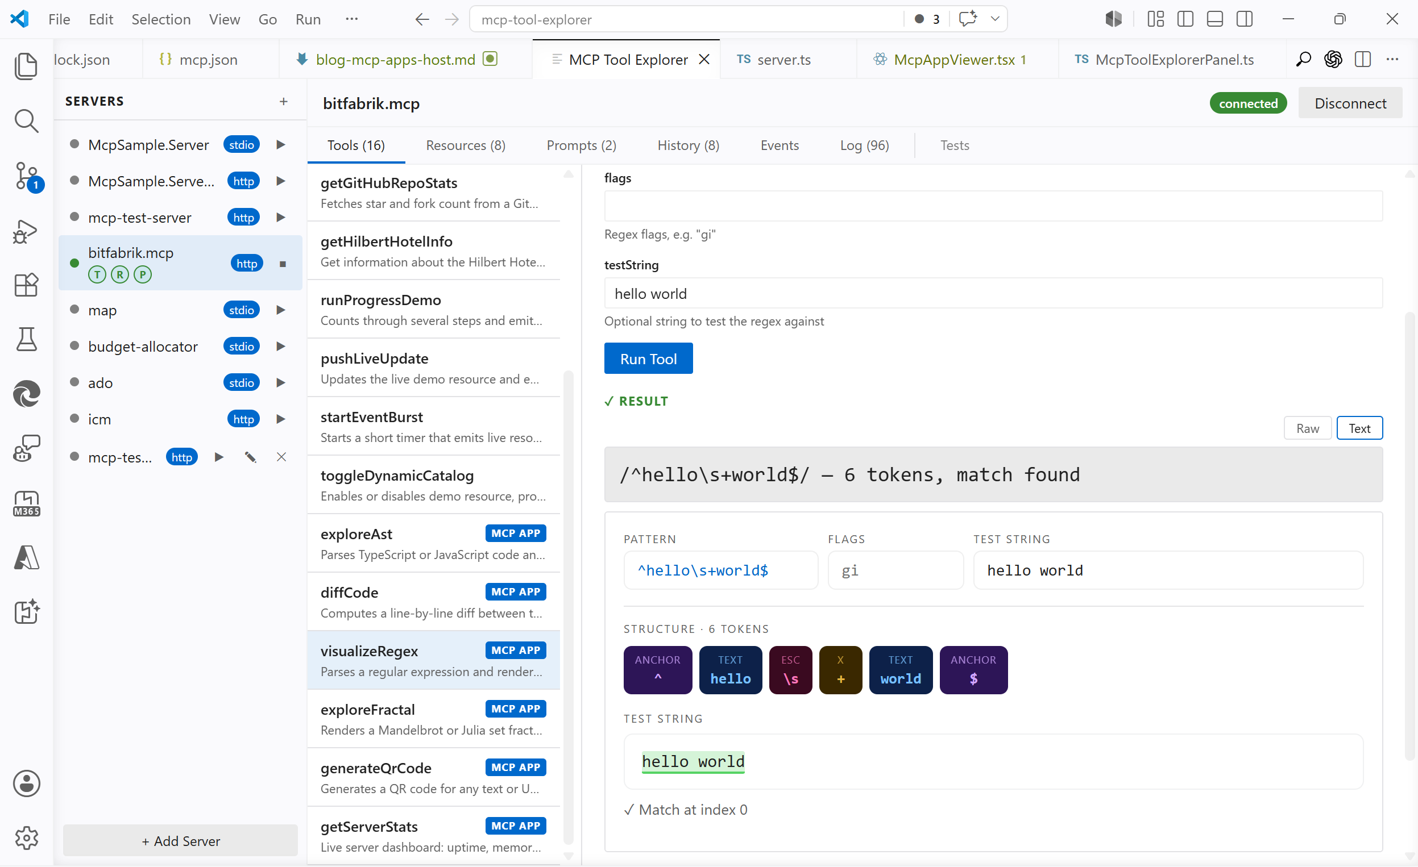The width and height of the screenshot is (1418, 867).
Task: Switch to the History (8) tab
Action: (x=689, y=145)
